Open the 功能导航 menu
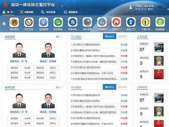The height and width of the screenshot is (127, 169). 27,12
